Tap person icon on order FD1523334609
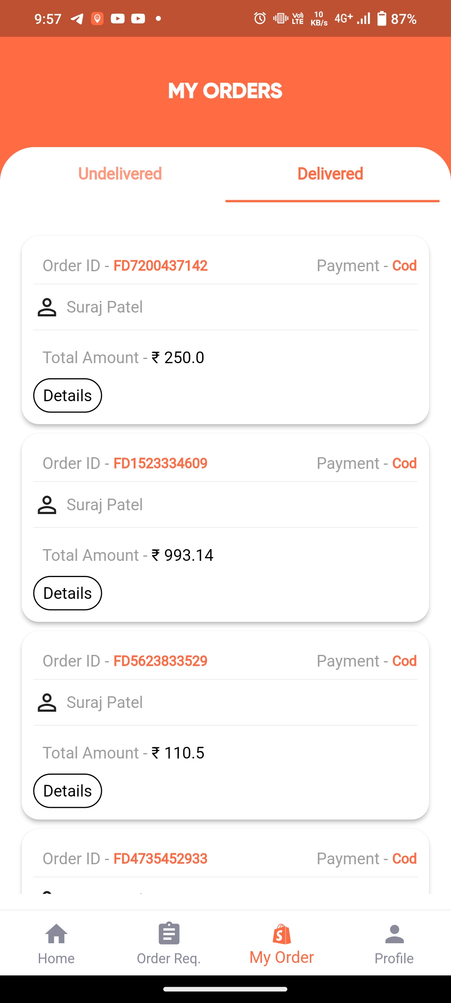Viewport: 451px width, 1003px height. pyautogui.click(x=47, y=505)
